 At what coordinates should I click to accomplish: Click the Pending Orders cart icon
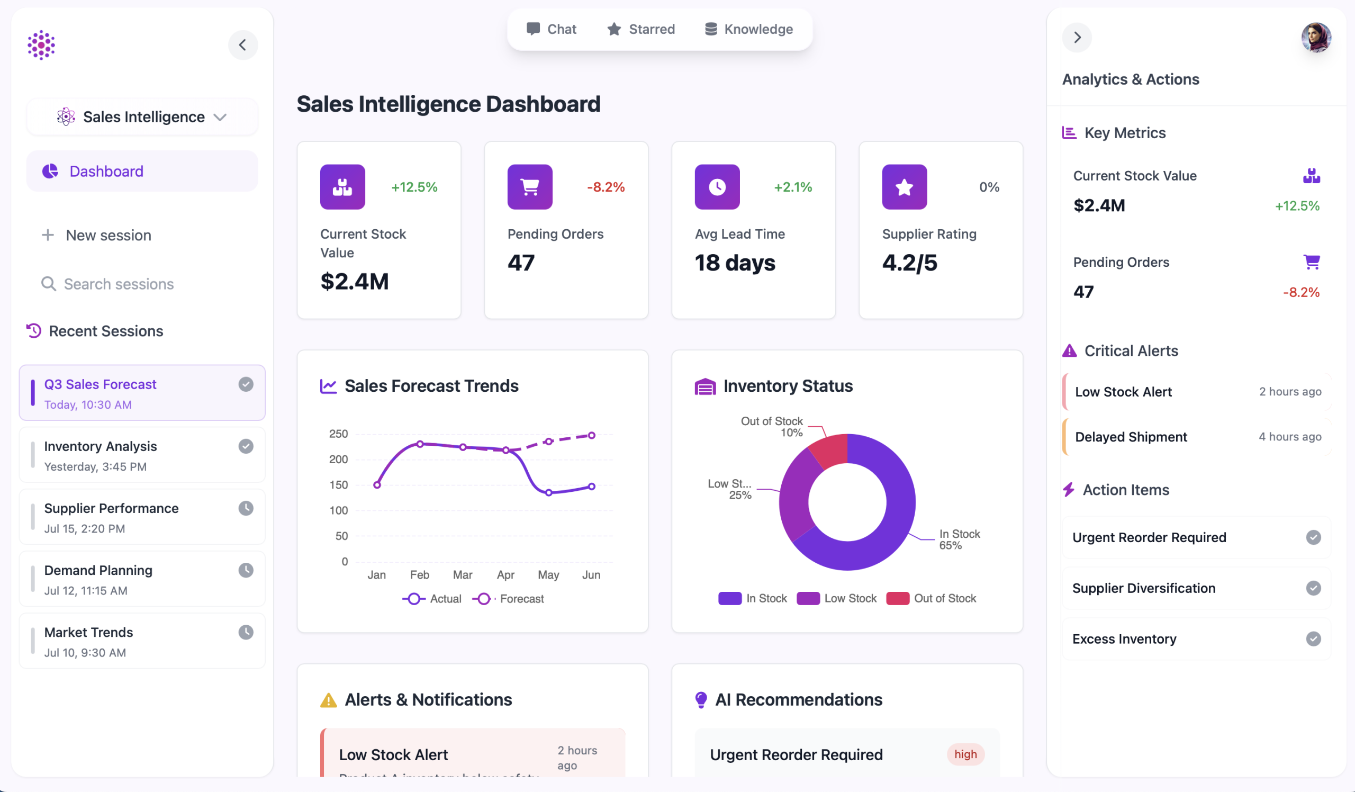coord(530,186)
